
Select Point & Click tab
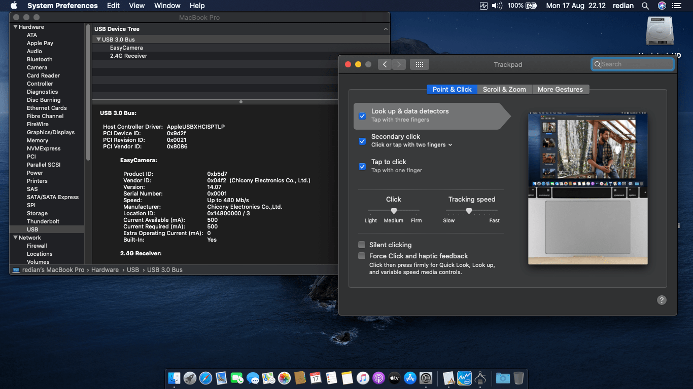click(452, 89)
